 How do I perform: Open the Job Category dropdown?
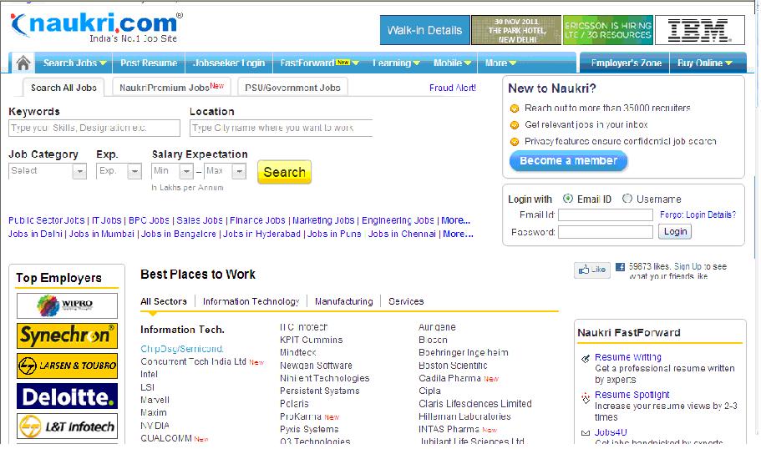tap(79, 171)
